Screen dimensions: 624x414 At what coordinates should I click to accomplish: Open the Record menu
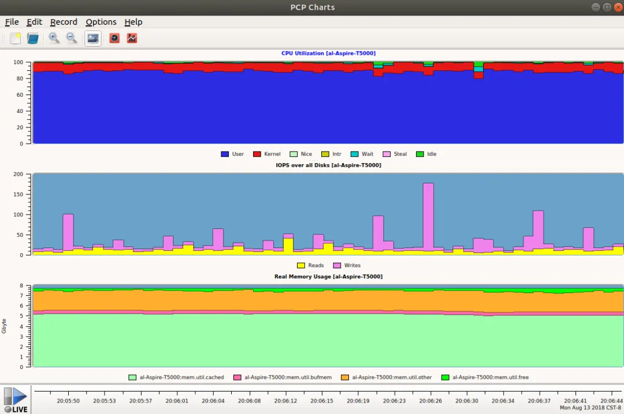(x=64, y=22)
